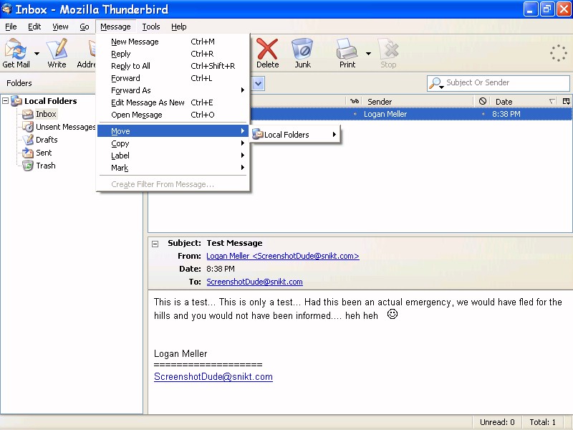Choose New Message from the Message menu

pos(173,42)
